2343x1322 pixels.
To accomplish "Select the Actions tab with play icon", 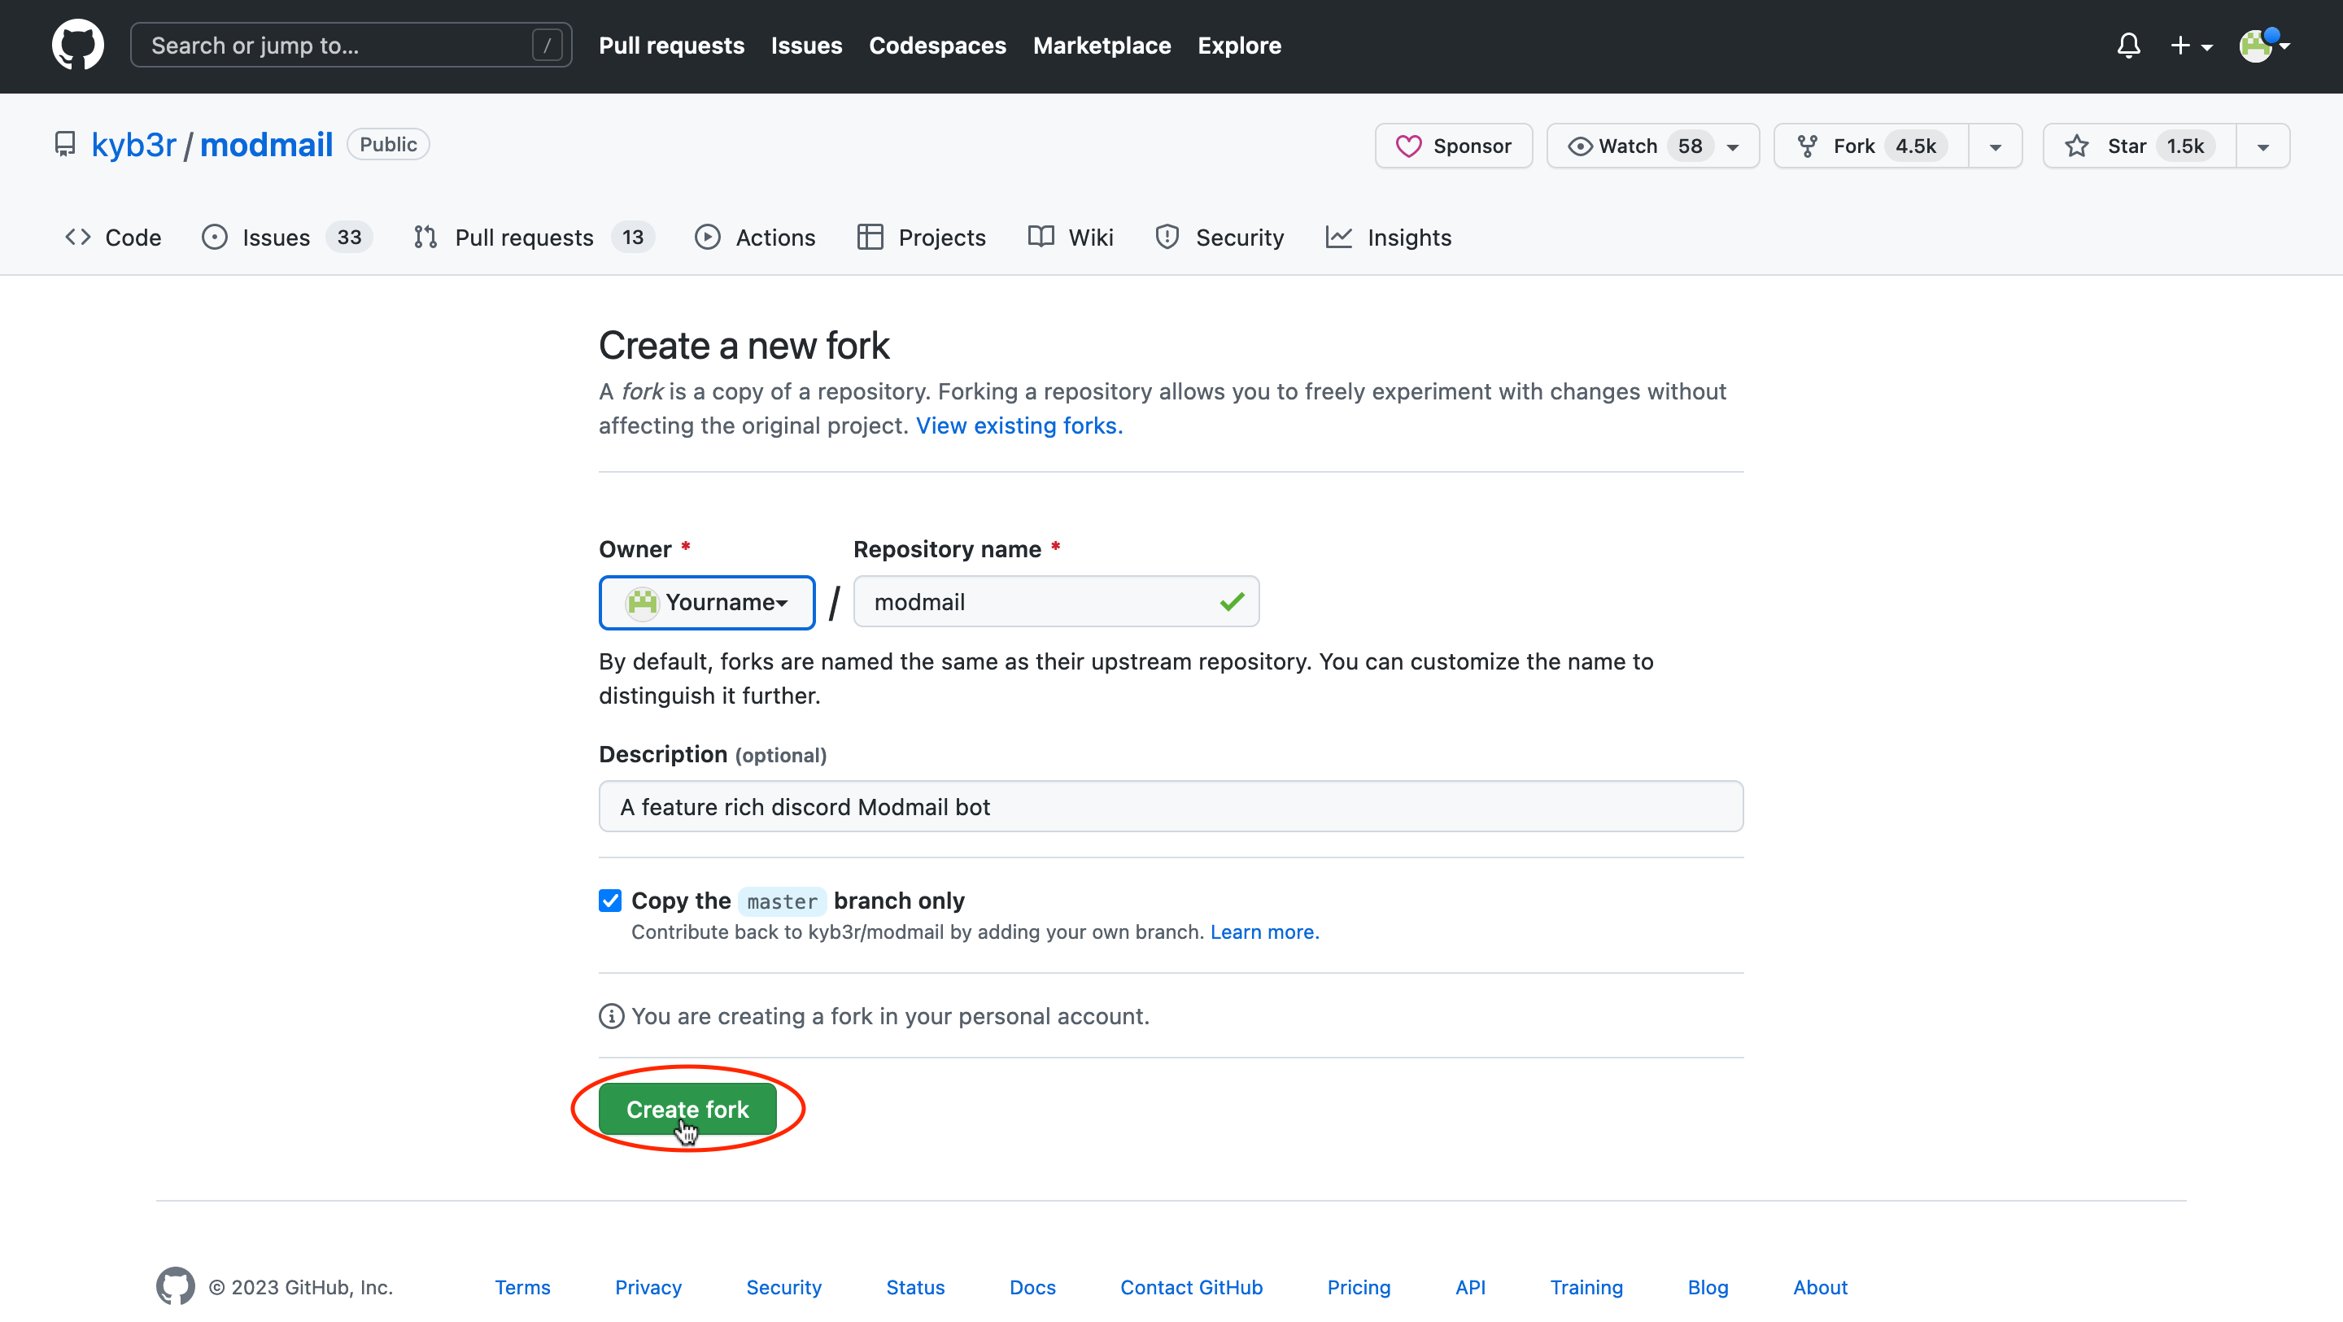I will click(755, 238).
